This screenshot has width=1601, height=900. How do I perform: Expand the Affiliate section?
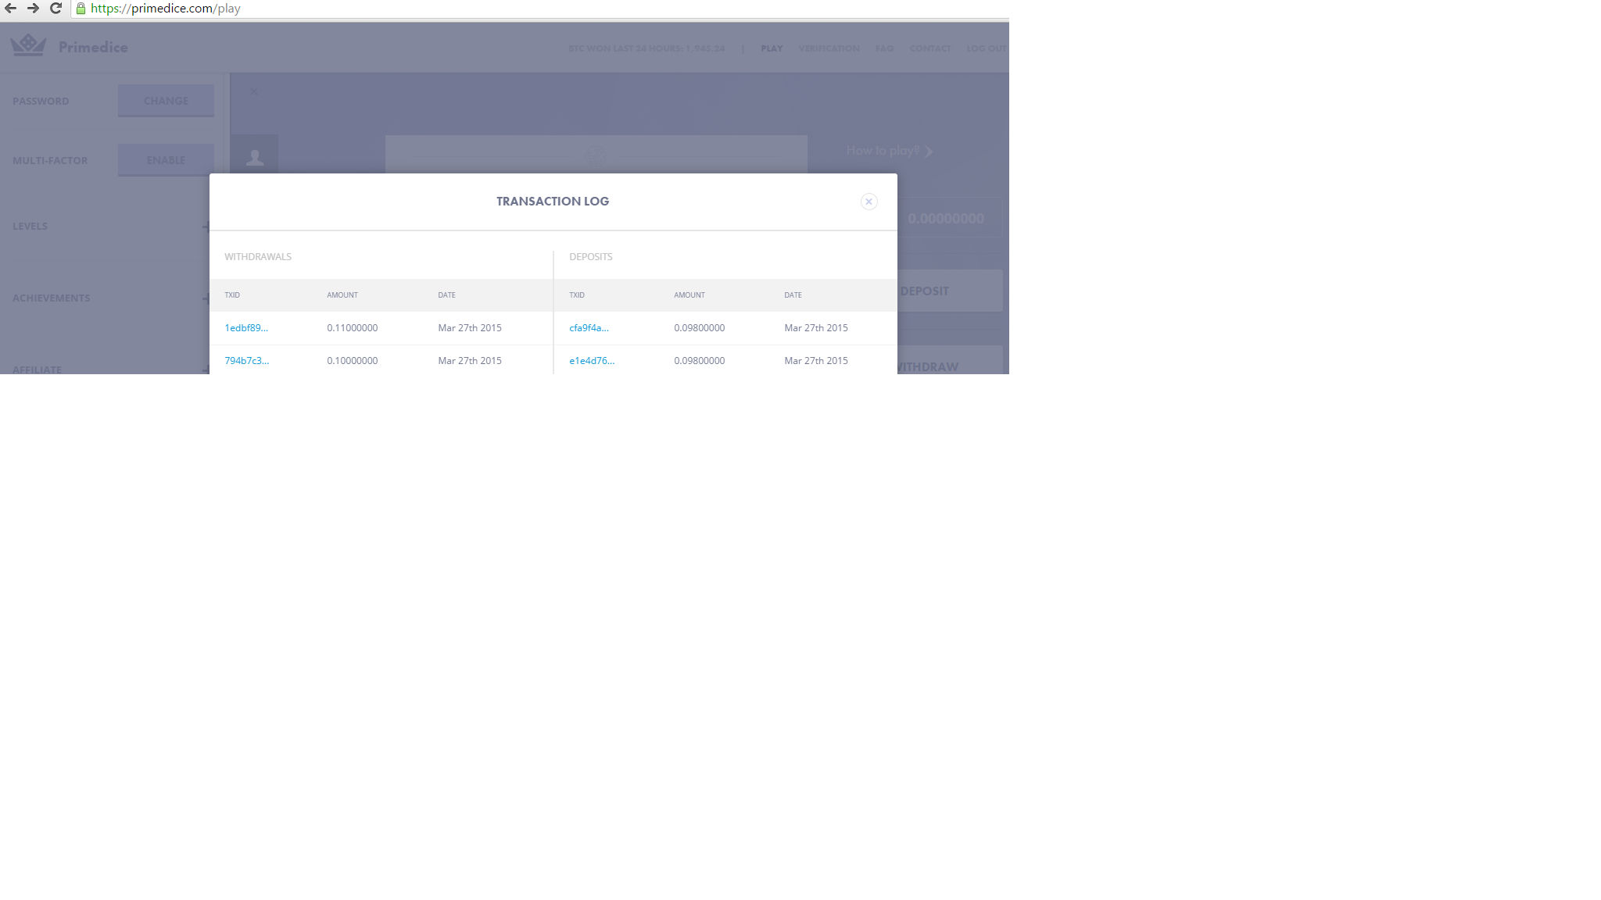(206, 370)
